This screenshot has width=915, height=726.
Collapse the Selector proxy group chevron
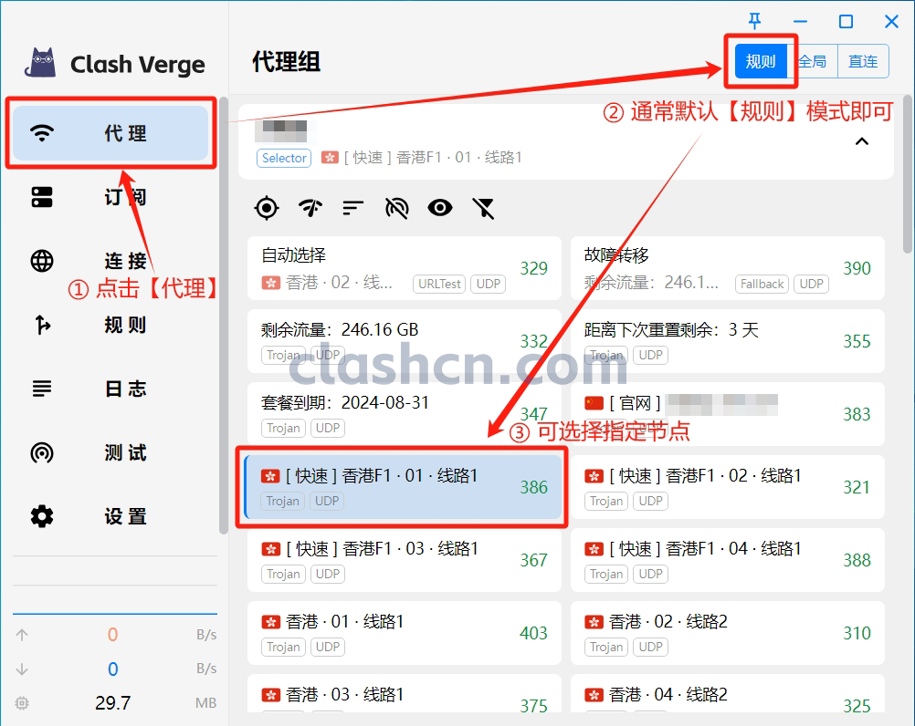[862, 141]
